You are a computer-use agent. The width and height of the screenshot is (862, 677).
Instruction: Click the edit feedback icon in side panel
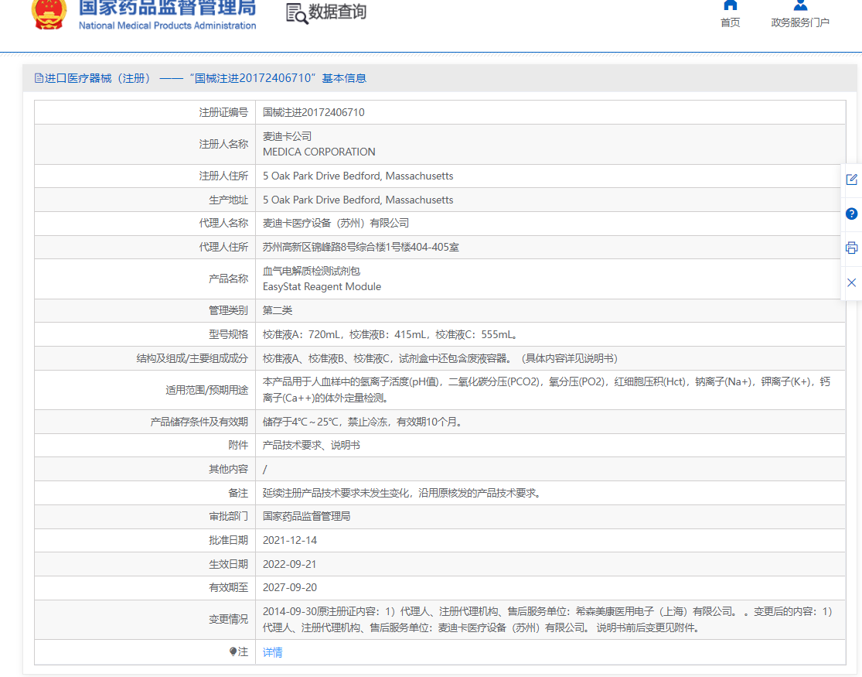851,180
